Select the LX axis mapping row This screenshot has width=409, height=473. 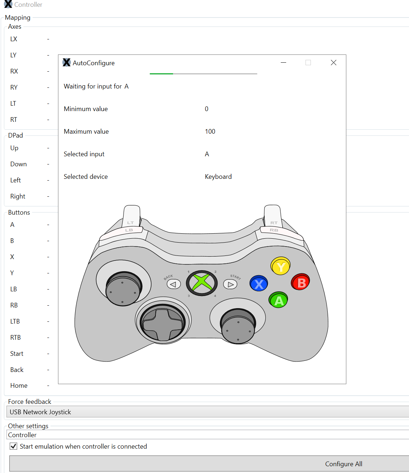[x=30, y=39]
